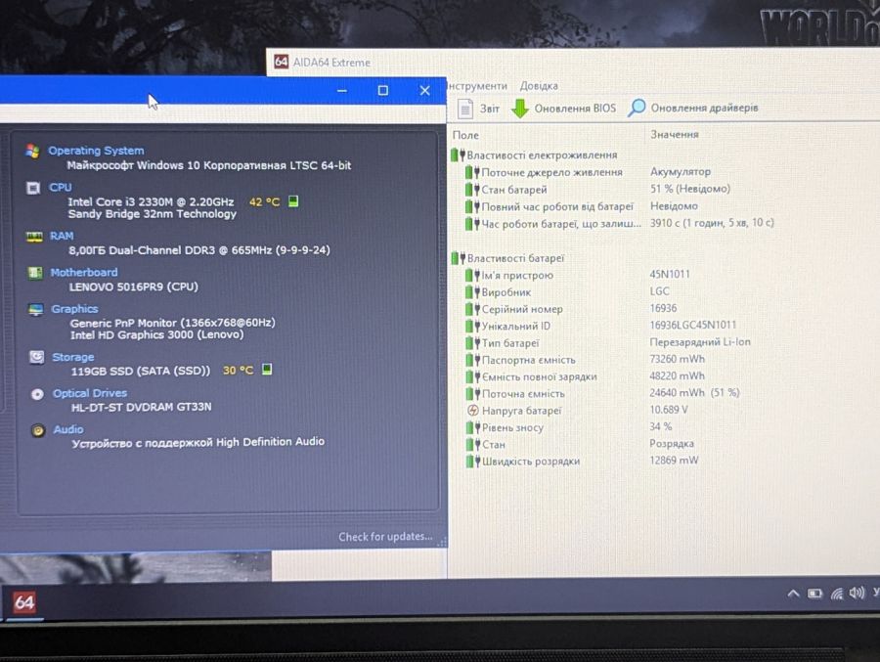The image size is (880, 662).
Task: Click the green SSD temperature indicator icon
Action: [x=267, y=369]
